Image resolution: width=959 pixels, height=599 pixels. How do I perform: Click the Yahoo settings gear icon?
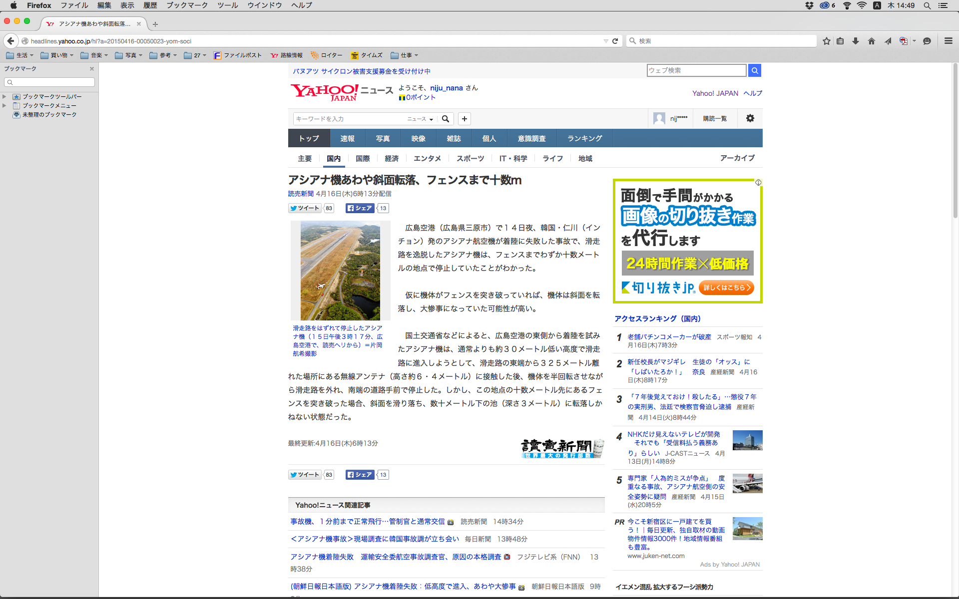point(750,118)
